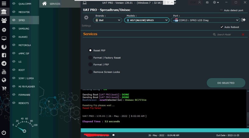The width and height of the screenshot is (249, 138).
Task: Open the eMMC ISP menu item
Action: pos(24,53)
